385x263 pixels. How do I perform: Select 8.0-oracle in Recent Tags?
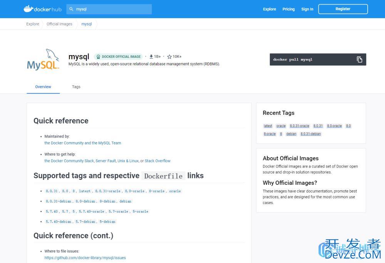(335, 126)
